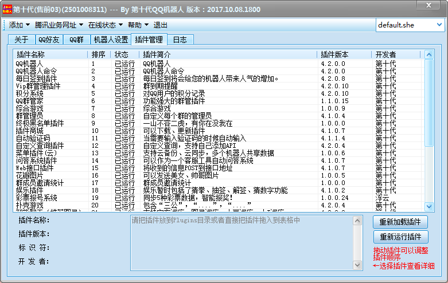Click the 开发者 column header
The height and width of the screenshot is (283, 448).
coord(396,54)
